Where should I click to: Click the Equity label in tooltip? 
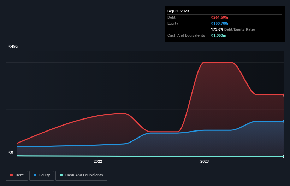173,23
